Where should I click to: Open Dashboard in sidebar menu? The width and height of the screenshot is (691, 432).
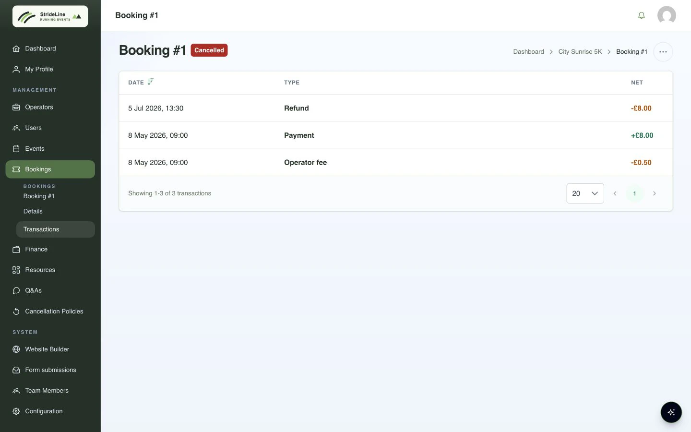point(50,48)
